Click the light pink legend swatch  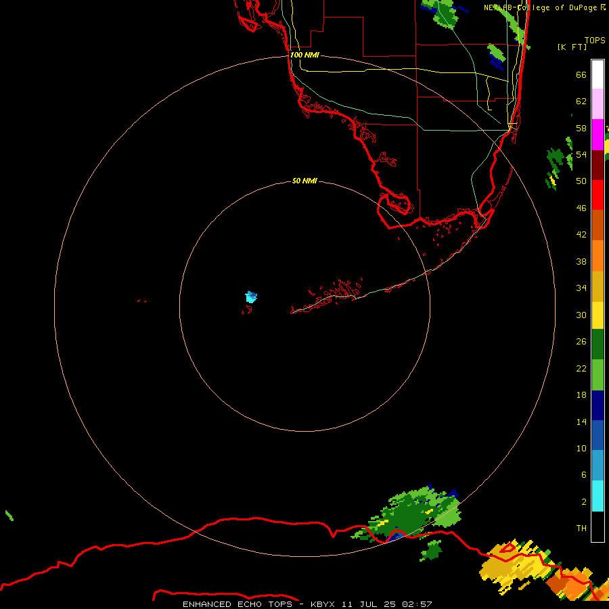pyautogui.click(x=597, y=104)
